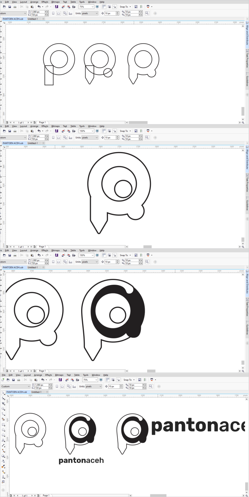Select the Color Eyedropper tool in toolbox
This screenshot has height=497, width=249.
pos(3,466)
